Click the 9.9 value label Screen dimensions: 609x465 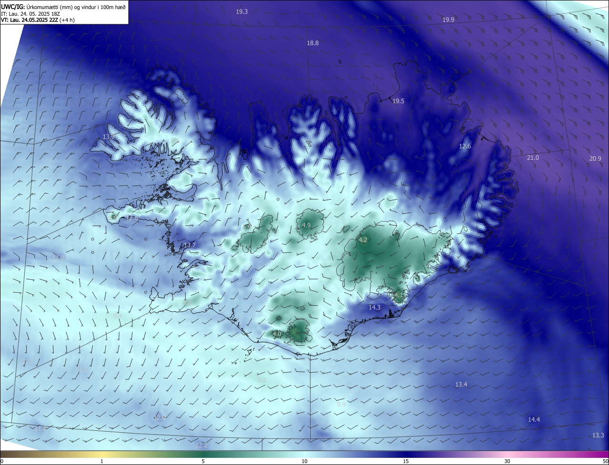(341, 404)
